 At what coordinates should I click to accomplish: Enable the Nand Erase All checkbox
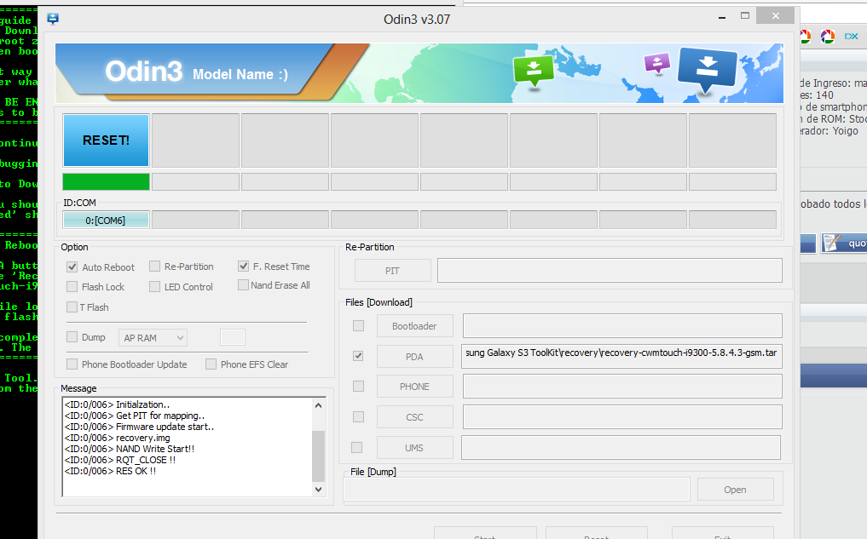tap(243, 285)
